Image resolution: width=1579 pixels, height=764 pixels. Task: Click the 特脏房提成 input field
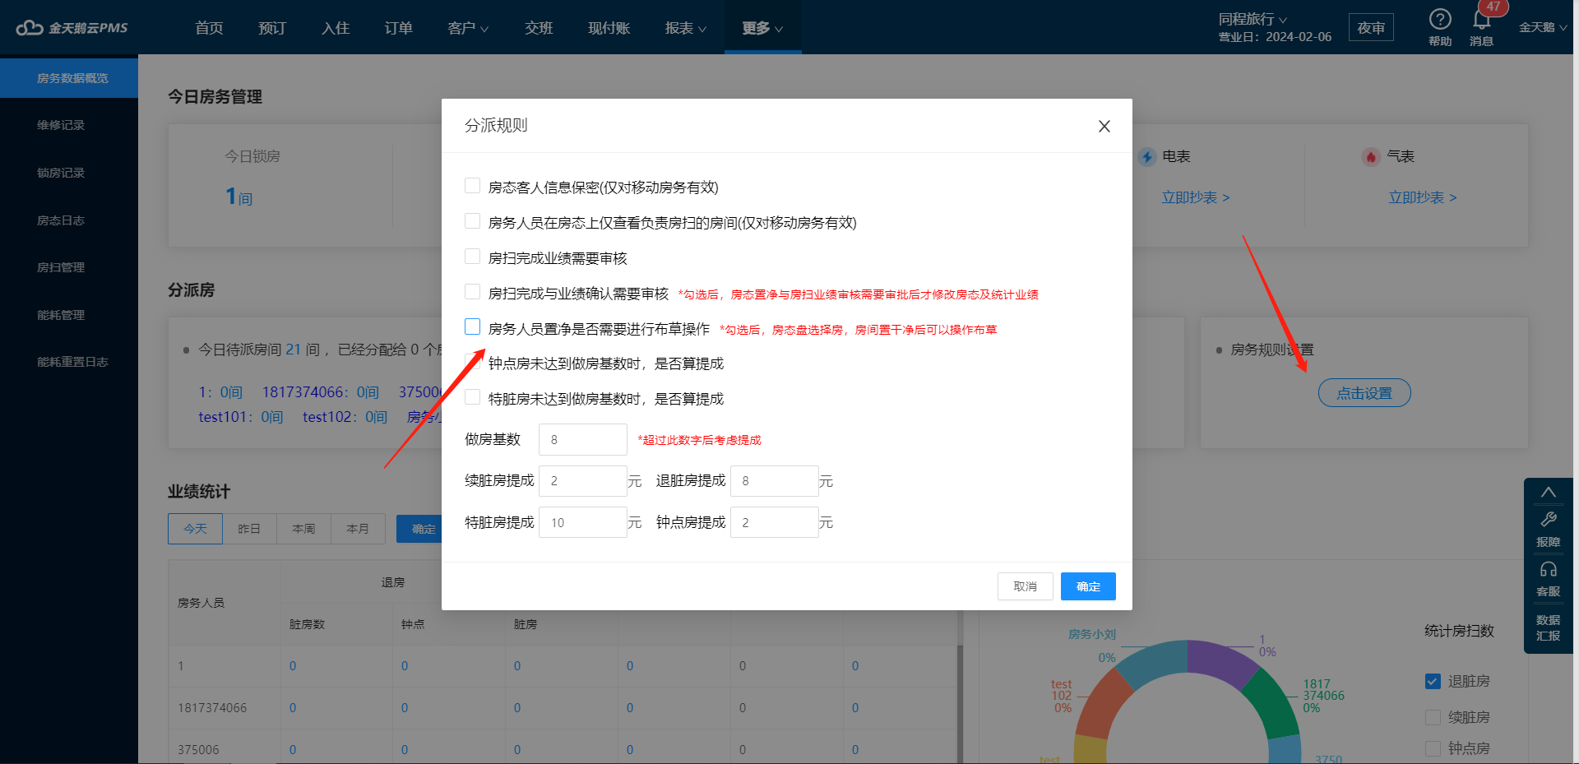point(583,522)
